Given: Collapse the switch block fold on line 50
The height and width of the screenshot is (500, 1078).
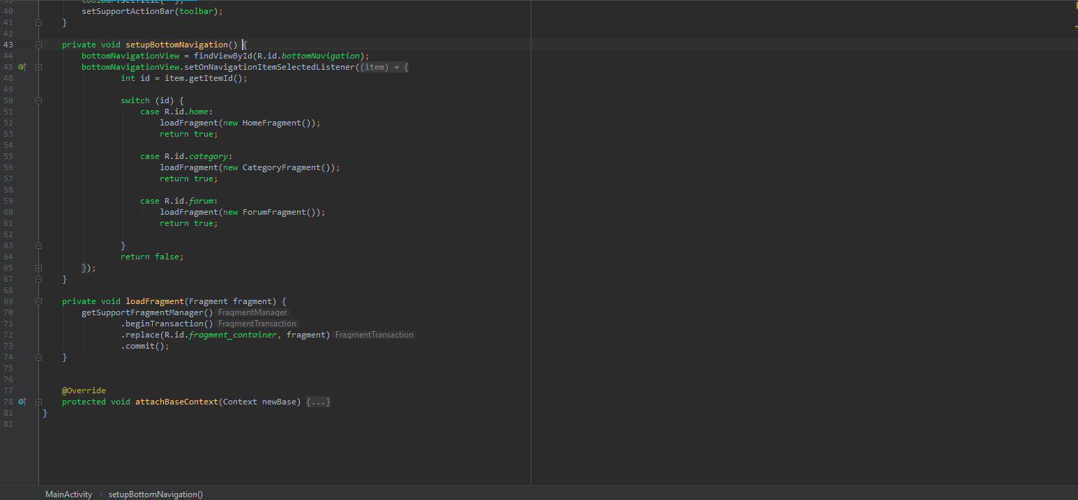Looking at the screenshot, I should click(39, 100).
